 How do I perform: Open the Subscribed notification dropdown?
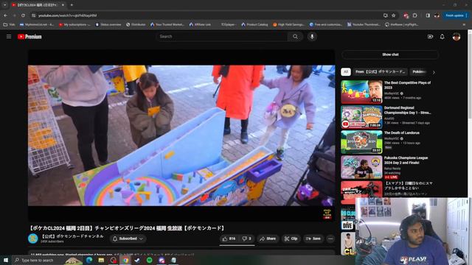(x=128, y=239)
